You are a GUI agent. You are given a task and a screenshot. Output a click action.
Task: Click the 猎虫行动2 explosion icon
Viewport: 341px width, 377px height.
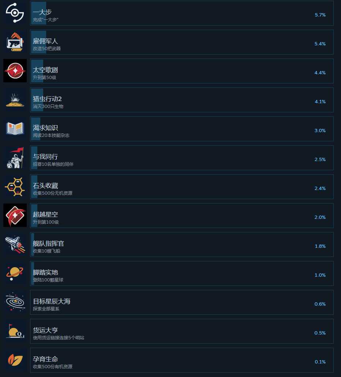[15, 100]
